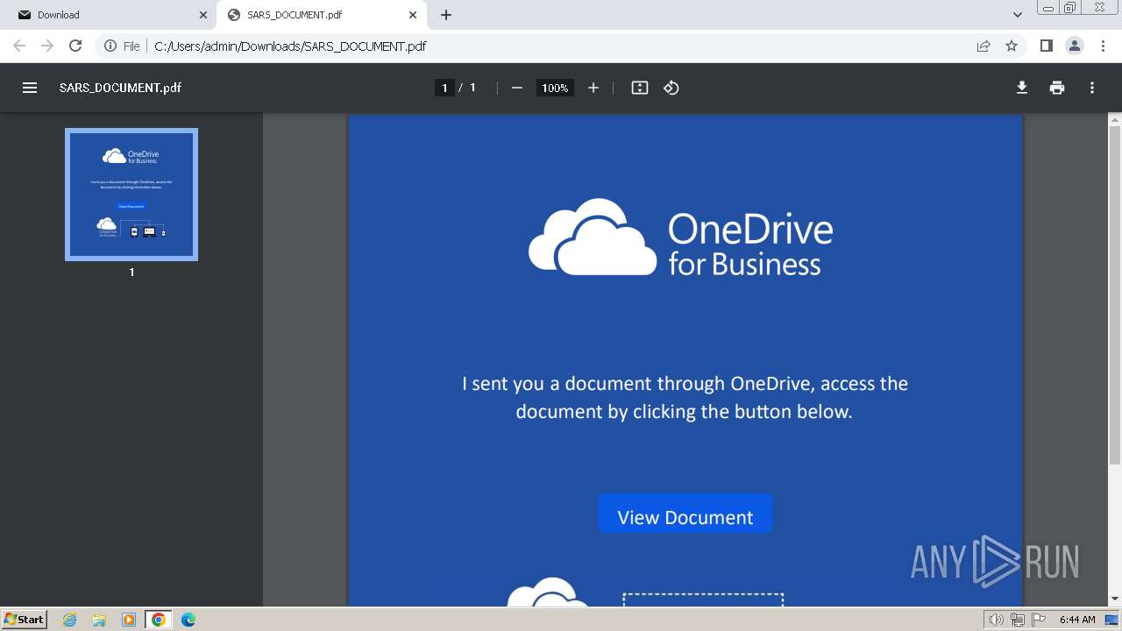Screen dimensions: 1122x631
Task: Switch to Chrome in the taskbar
Action: tap(159, 620)
